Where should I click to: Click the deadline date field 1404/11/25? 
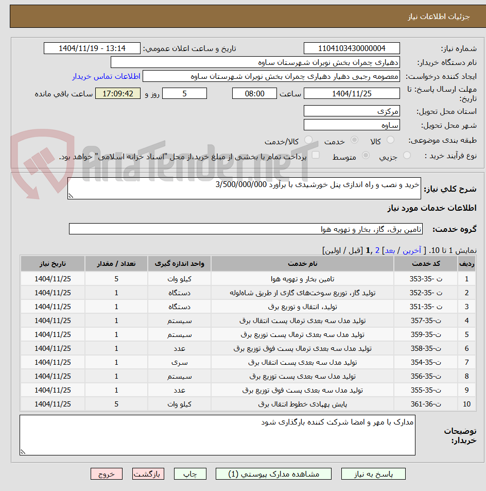tap(352, 93)
